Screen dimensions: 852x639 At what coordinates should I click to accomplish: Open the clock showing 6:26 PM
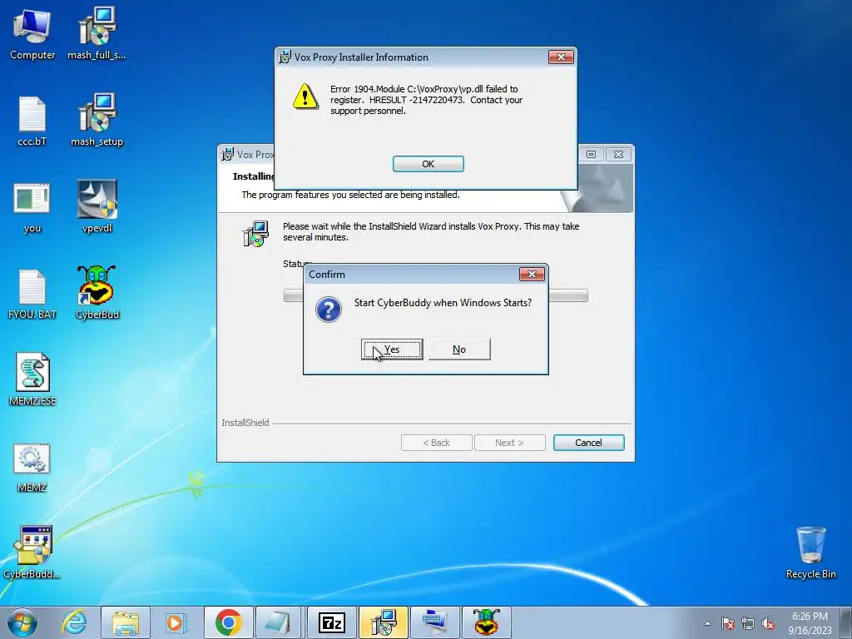coord(810,623)
